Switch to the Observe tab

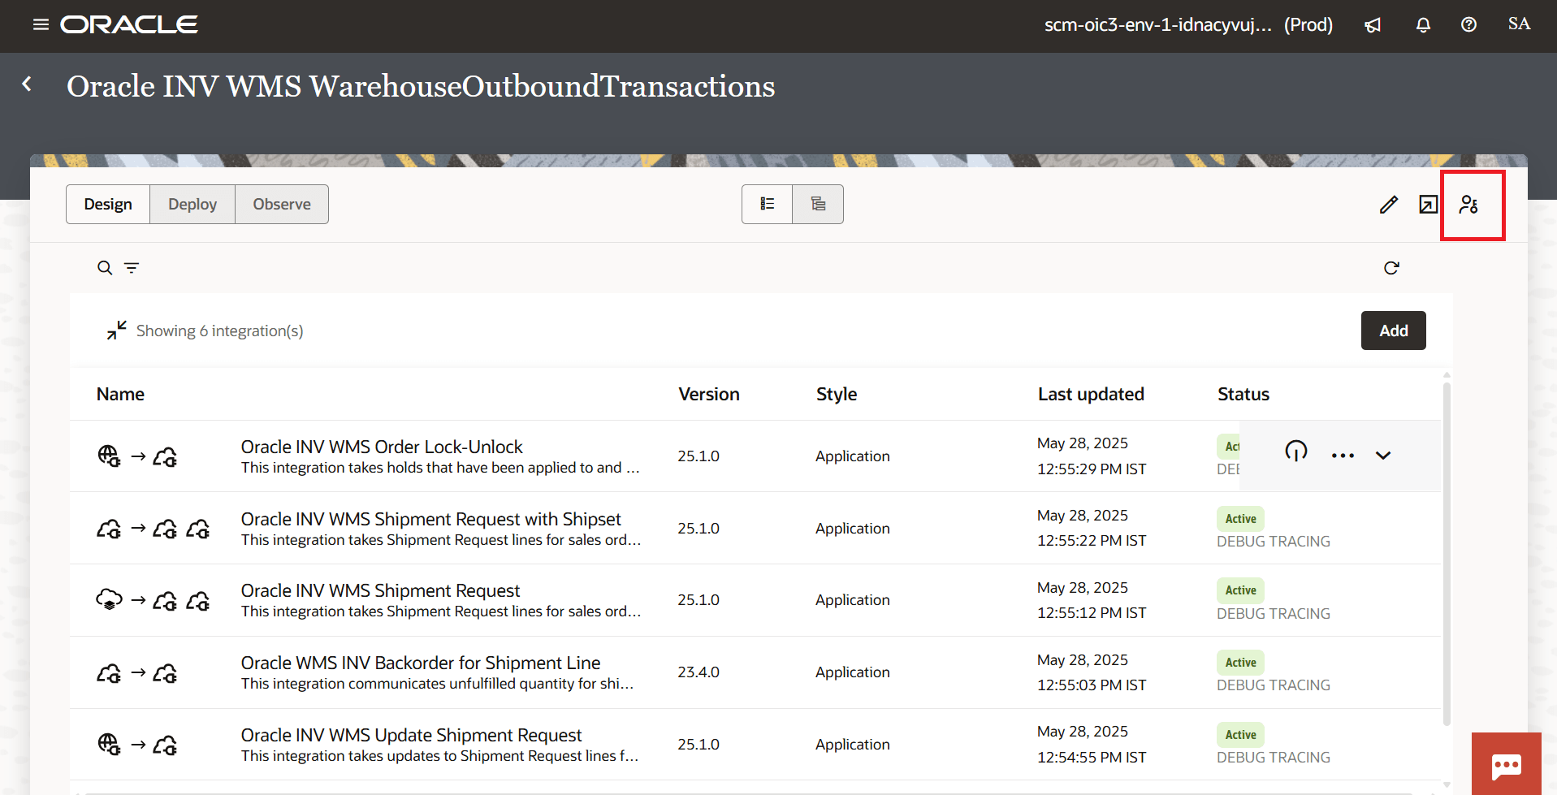click(281, 204)
